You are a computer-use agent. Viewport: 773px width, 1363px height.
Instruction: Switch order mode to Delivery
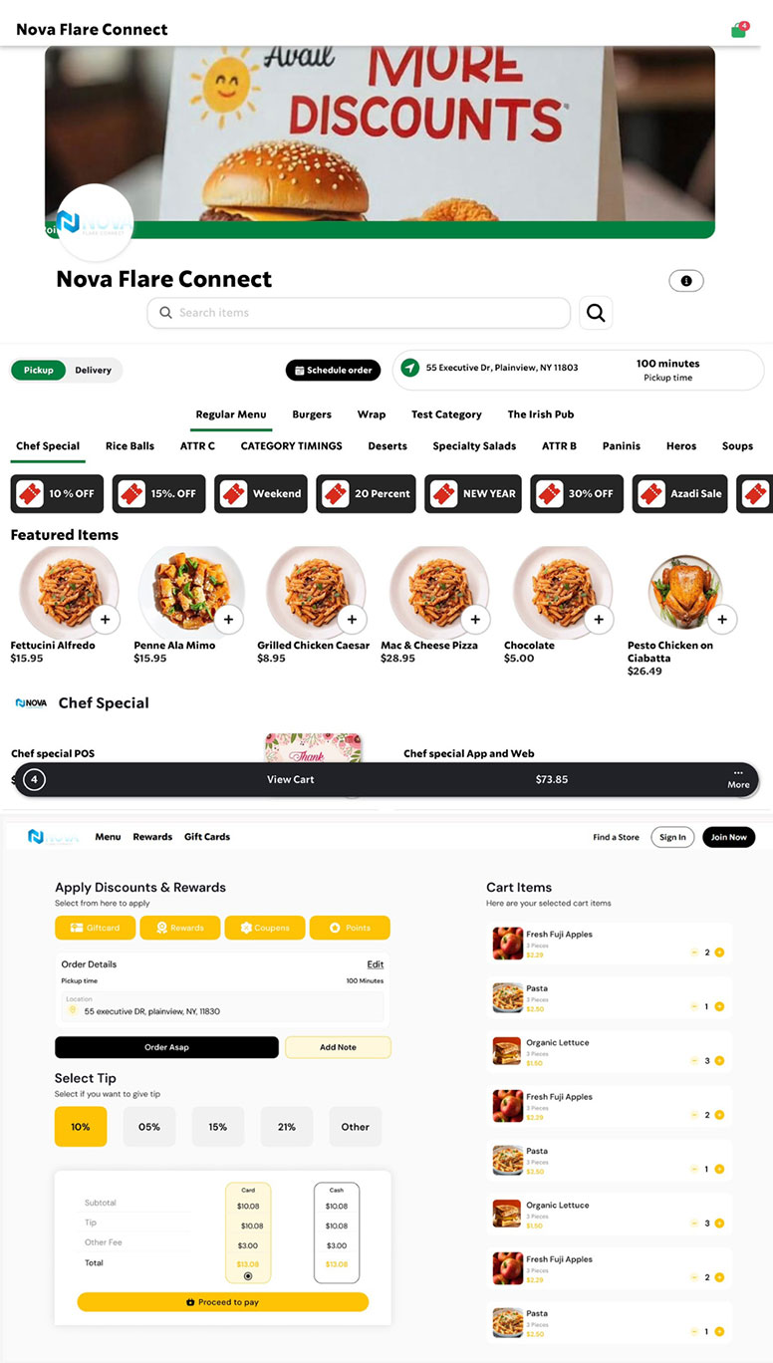pyautogui.click(x=93, y=370)
